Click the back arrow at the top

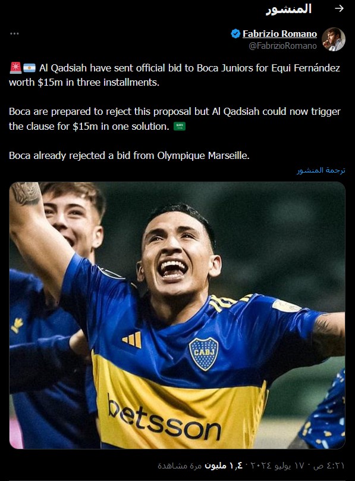(x=339, y=8)
